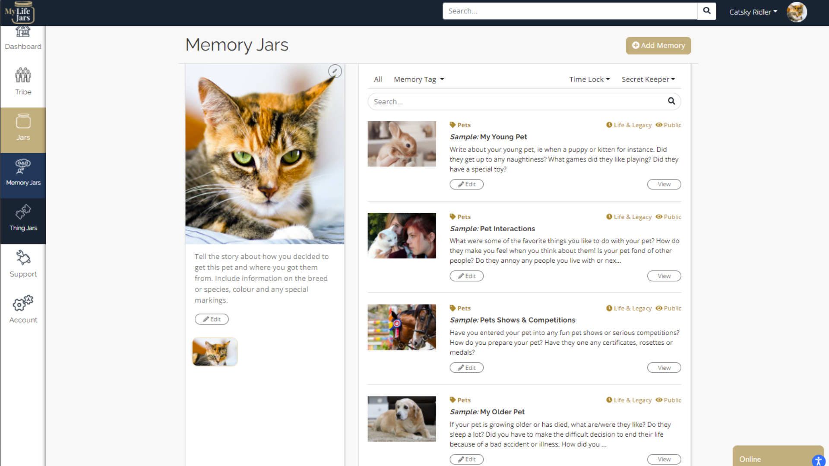Select the Jars sidebar icon
Screen dimensions: 829x466
click(23, 121)
